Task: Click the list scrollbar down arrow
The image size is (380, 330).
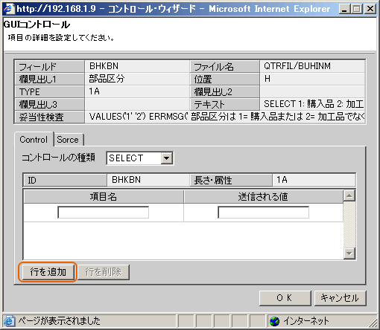Action: coord(349,253)
